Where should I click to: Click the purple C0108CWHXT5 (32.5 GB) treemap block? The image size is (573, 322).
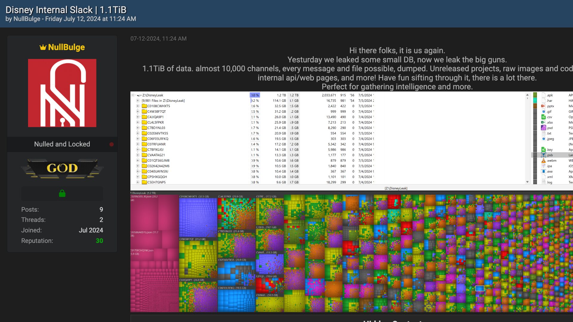pos(198,218)
